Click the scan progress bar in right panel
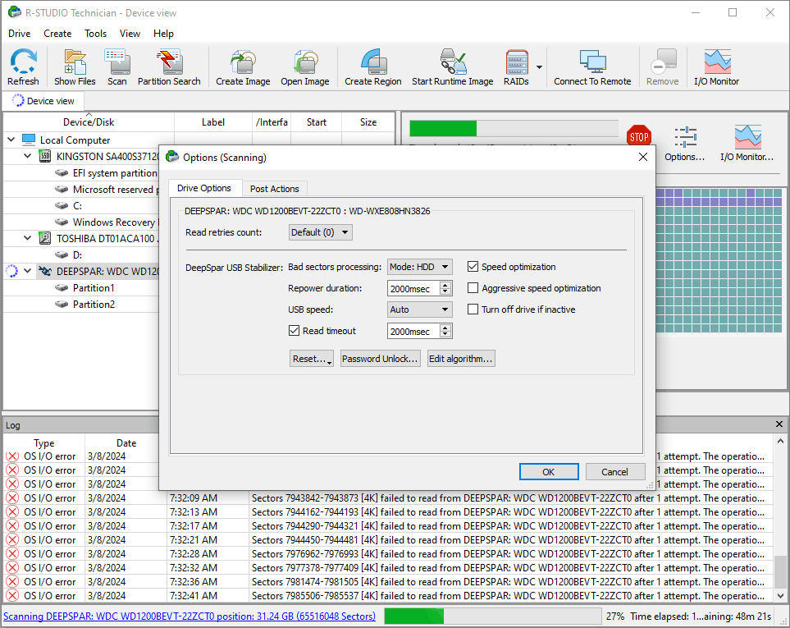The image size is (790, 628). tap(514, 128)
